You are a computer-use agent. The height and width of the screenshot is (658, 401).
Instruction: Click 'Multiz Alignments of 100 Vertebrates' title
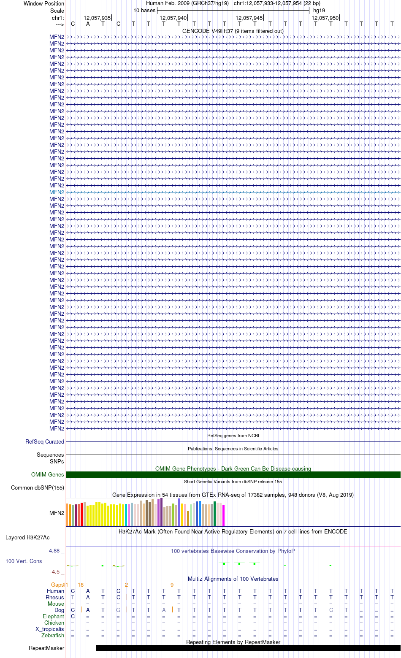point(233,579)
